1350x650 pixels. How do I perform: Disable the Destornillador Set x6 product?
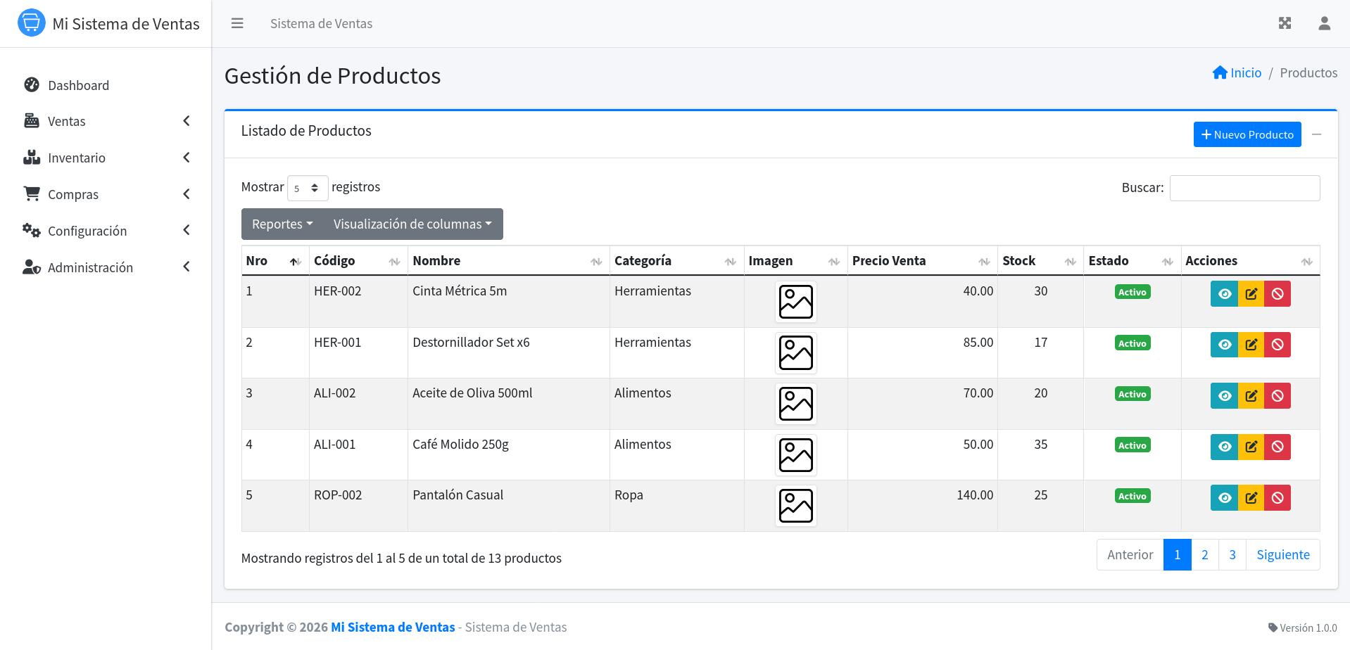[x=1278, y=345]
